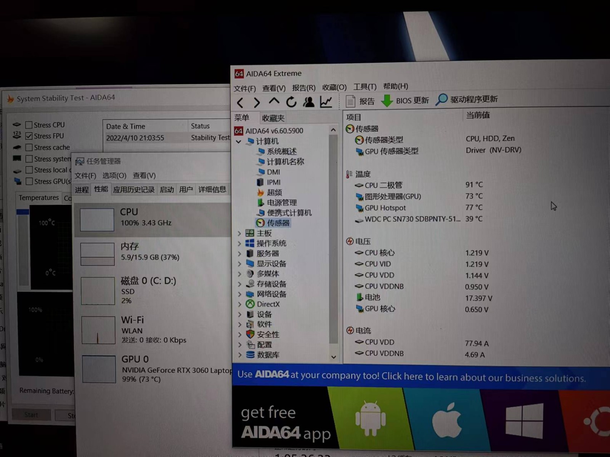Open the AIDA64 graph chart icon
Screen dimensions: 610x457
[326, 102]
